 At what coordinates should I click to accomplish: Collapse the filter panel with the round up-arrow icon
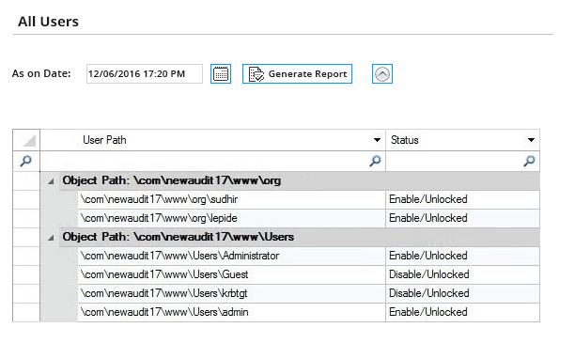[x=382, y=73]
